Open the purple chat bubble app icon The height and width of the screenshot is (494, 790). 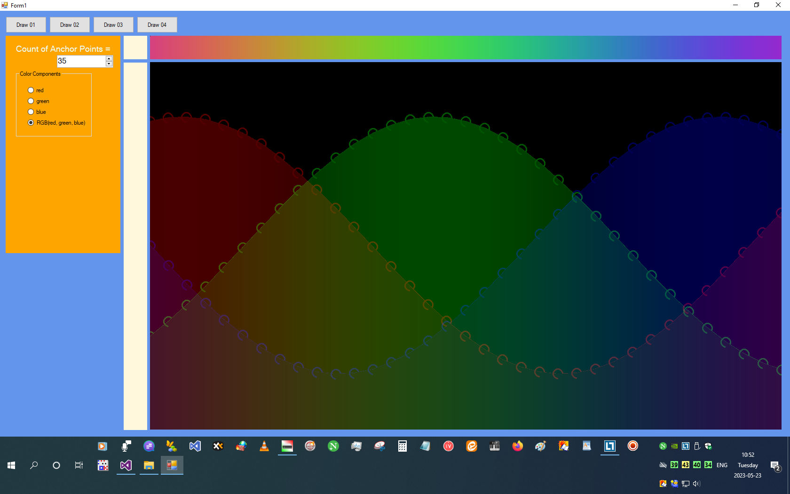point(149,446)
